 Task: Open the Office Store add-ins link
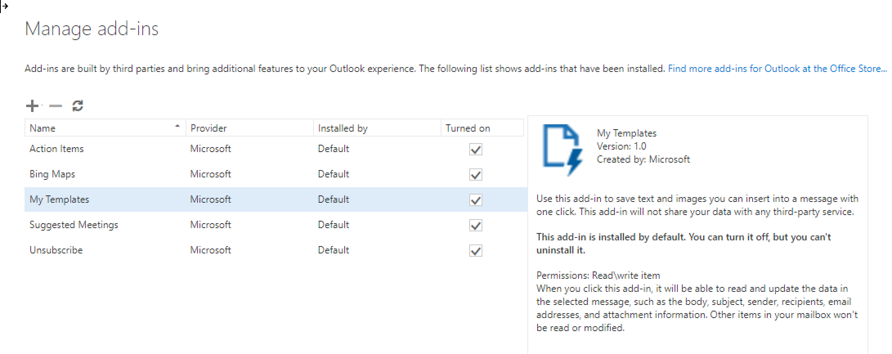776,69
